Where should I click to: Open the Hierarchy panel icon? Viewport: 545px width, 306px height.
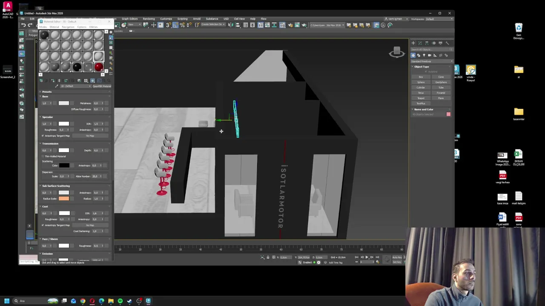[x=427, y=43]
